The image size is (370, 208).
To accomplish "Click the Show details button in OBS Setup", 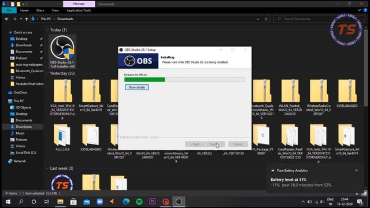I will 136,87.
